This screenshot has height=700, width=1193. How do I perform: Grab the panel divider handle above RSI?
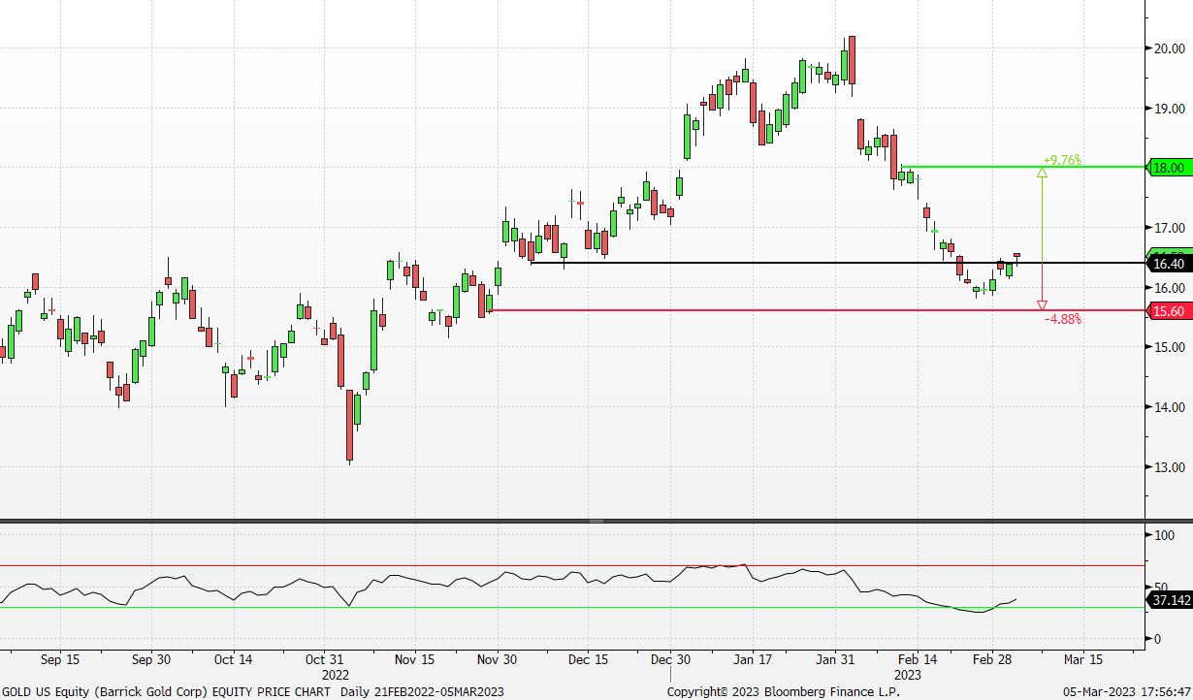(596, 522)
